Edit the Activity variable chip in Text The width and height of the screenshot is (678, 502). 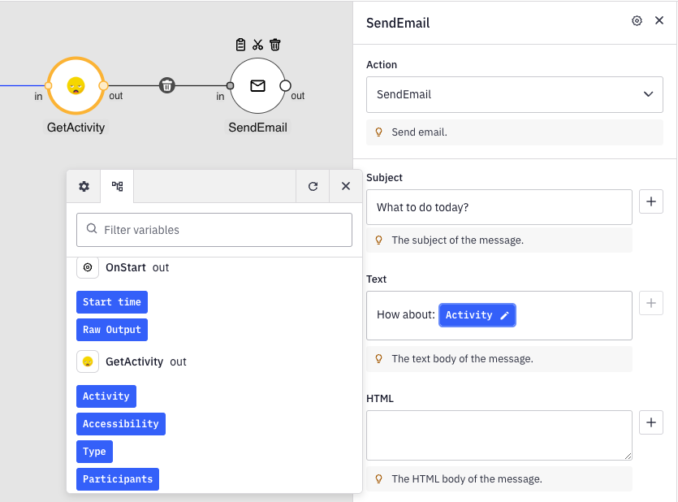coord(504,315)
